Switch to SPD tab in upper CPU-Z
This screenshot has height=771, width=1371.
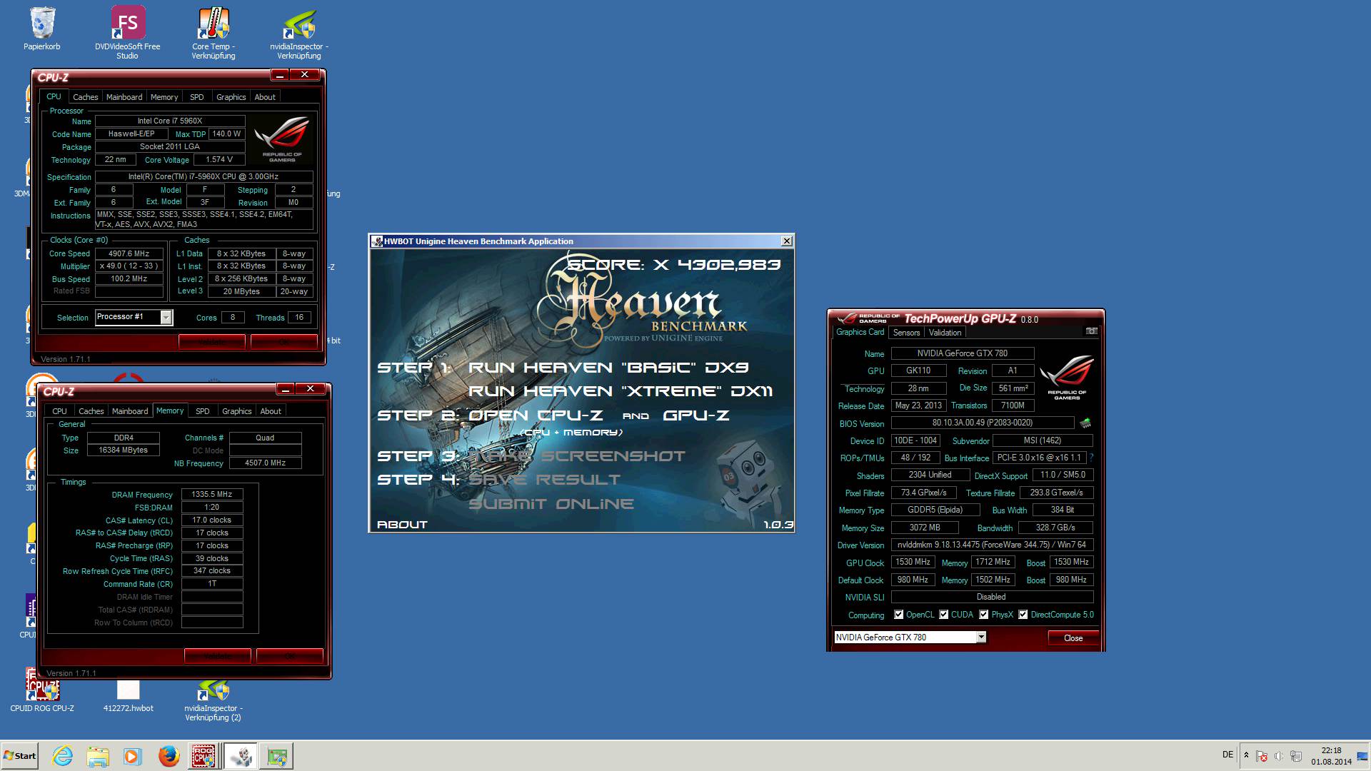[x=197, y=97]
